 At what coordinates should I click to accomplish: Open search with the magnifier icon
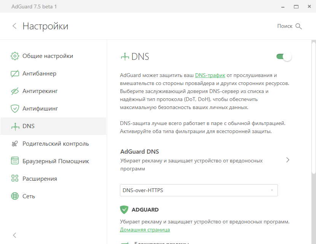(298, 26)
